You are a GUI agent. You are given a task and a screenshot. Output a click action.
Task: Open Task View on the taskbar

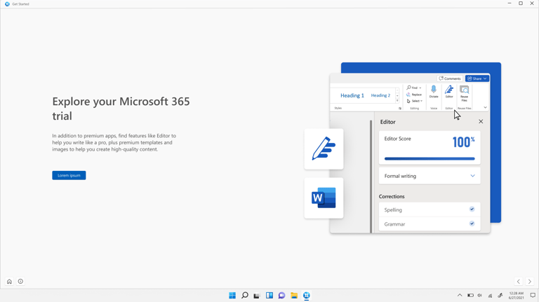click(x=257, y=296)
